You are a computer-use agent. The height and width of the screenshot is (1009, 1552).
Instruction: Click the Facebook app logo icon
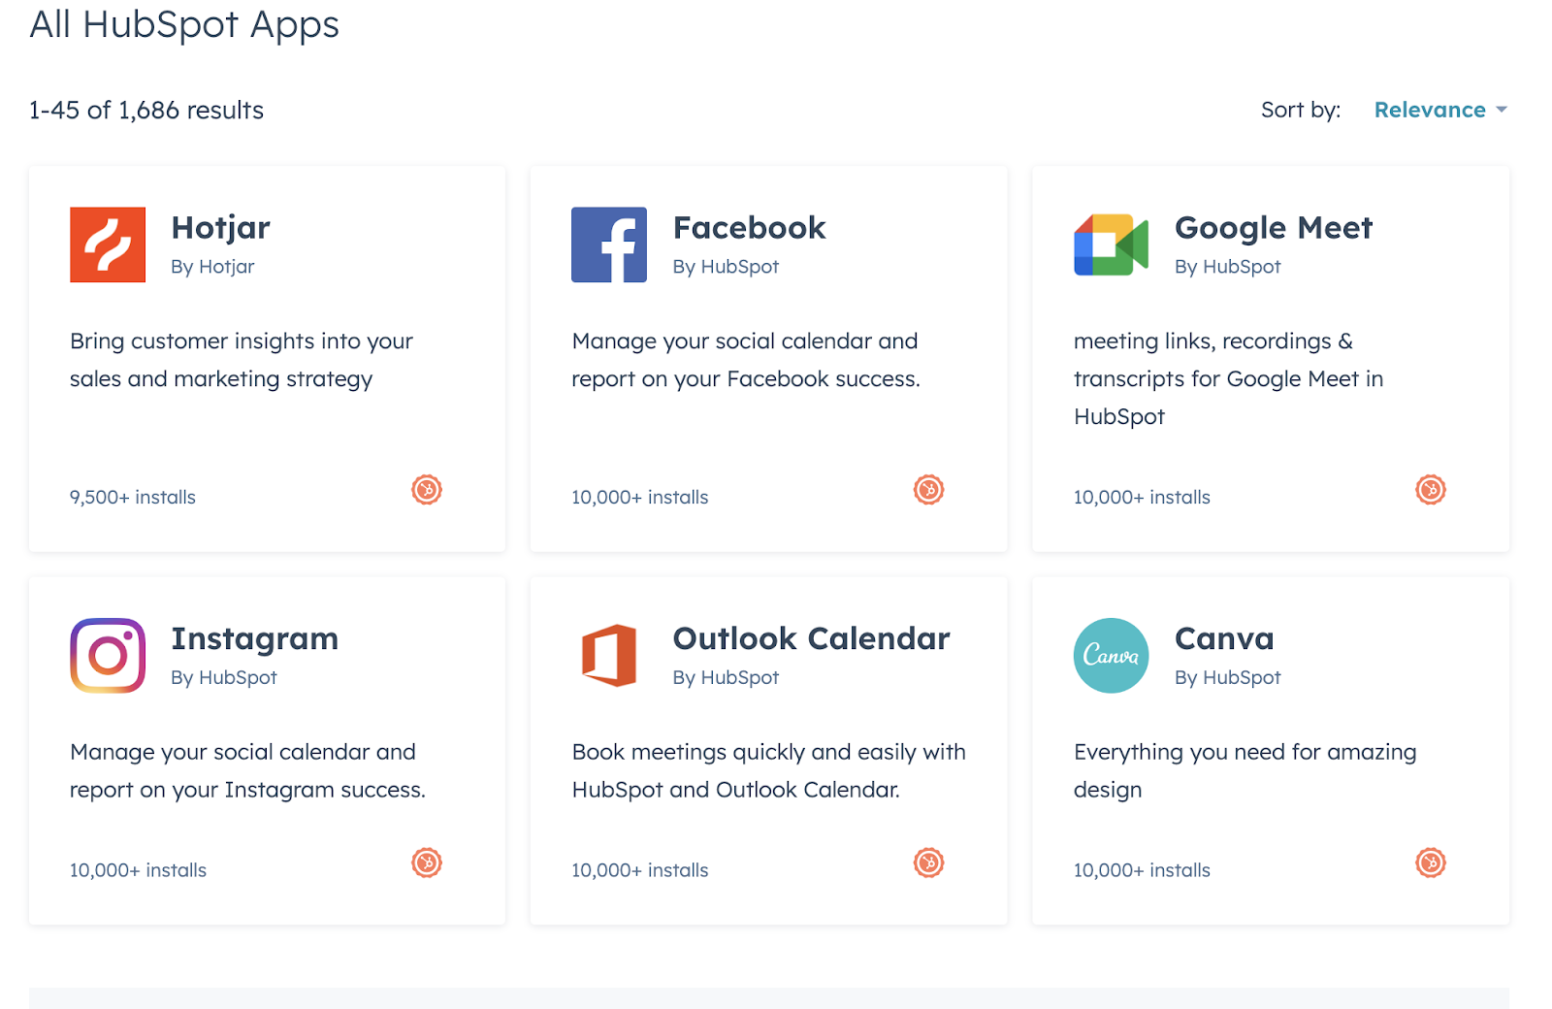tap(609, 244)
